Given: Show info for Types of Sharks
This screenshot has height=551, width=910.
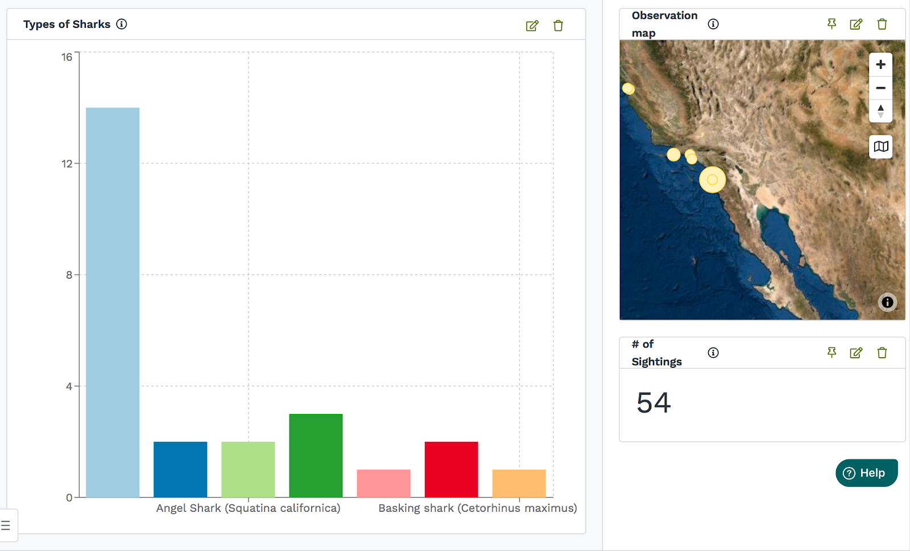Looking at the screenshot, I should point(122,24).
